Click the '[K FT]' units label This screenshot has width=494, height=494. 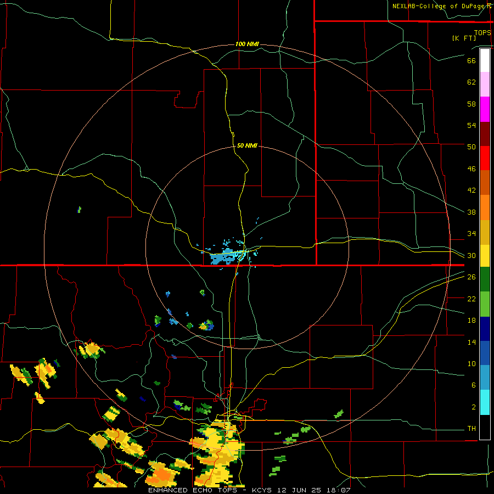click(464, 38)
